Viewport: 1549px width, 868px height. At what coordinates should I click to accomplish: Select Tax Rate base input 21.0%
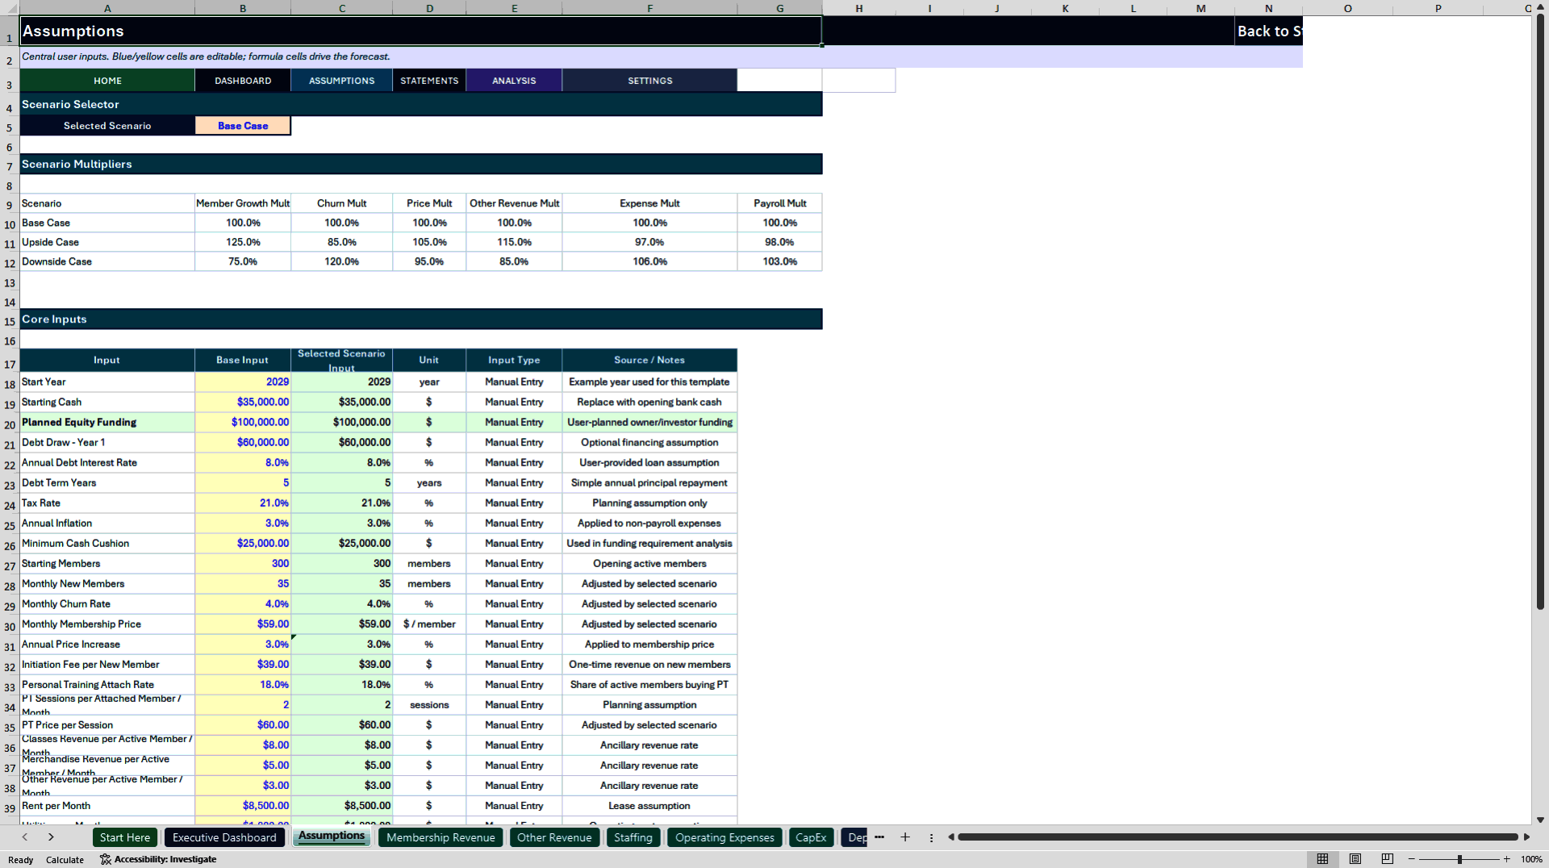coord(243,503)
